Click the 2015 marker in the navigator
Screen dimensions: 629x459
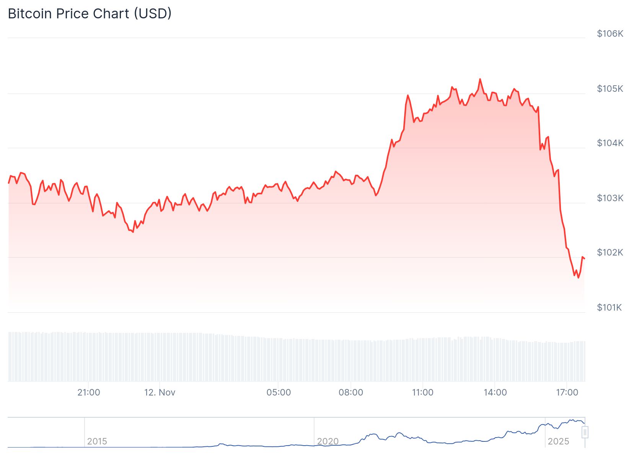pyautogui.click(x=97, y=441)
